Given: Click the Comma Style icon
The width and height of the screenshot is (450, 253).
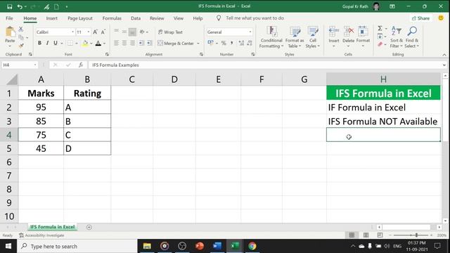Looking at the screenshot, I should tap(231, 44).
